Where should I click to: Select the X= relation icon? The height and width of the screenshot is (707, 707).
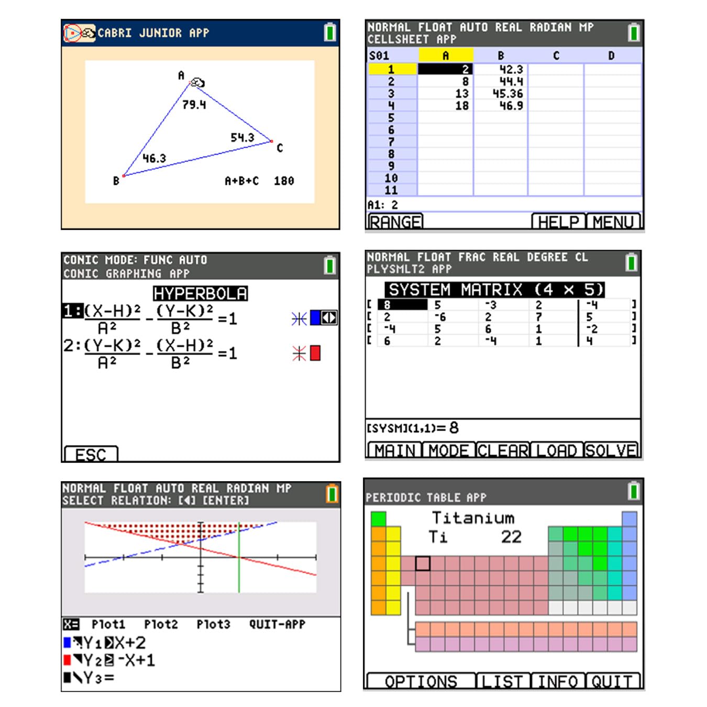click(71, 624)
